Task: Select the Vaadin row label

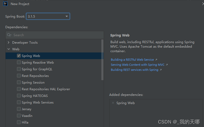Action: pyautogui.click(x=27, y=116)
